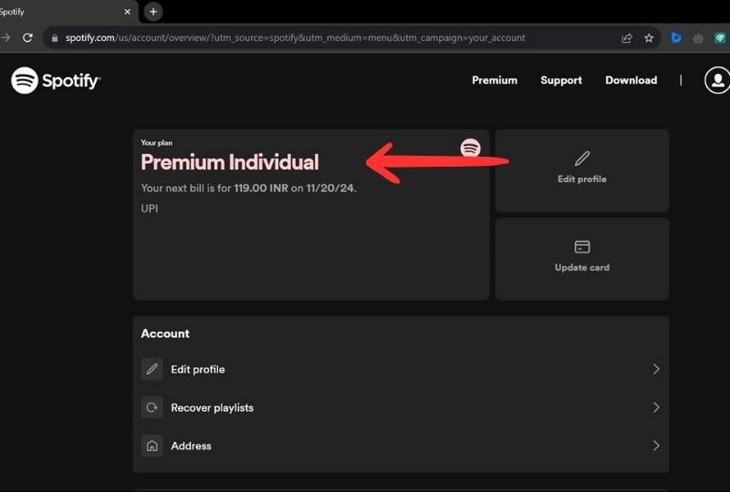Screen dimensions: 730x492
Task: Open the Bing extension icon
Action: click(x=676, y=37)
